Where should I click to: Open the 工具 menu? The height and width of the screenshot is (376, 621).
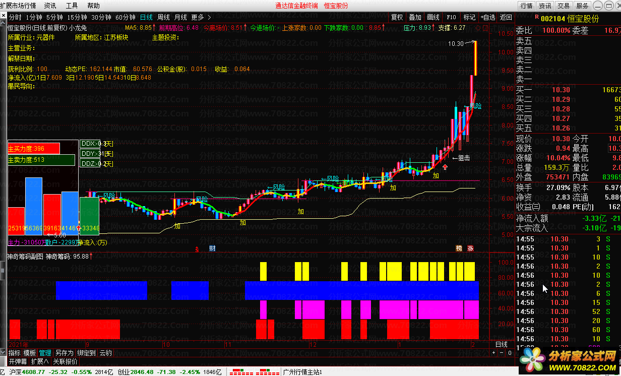(72, 6)
